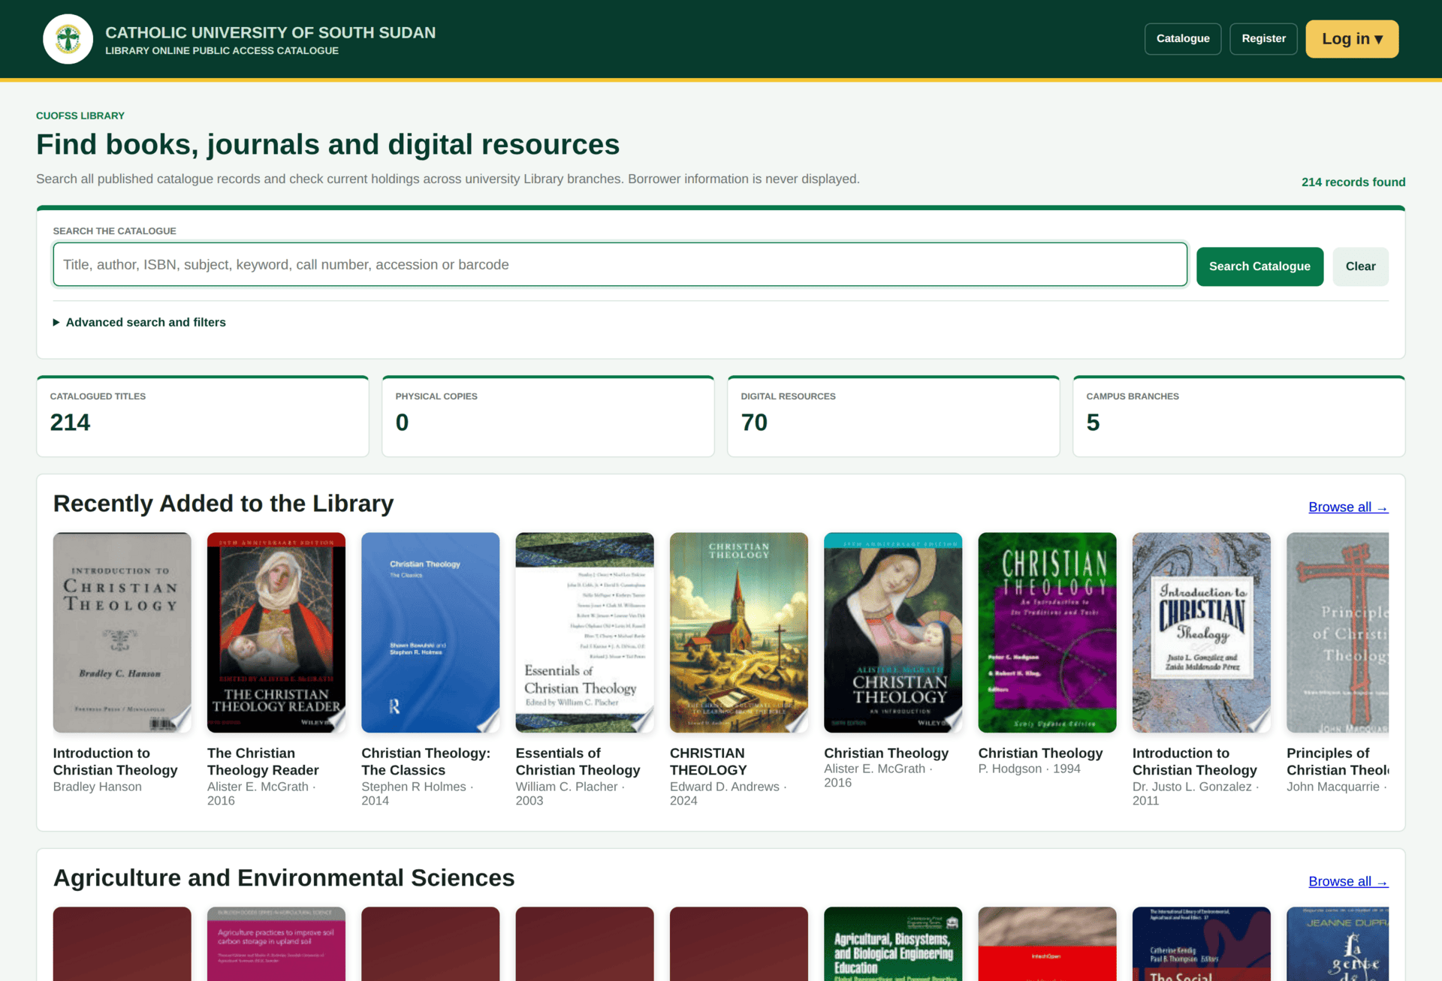Open the Log in dropdown
The width and height of the screenshot is (1442, 981).
coord(1352,39)
